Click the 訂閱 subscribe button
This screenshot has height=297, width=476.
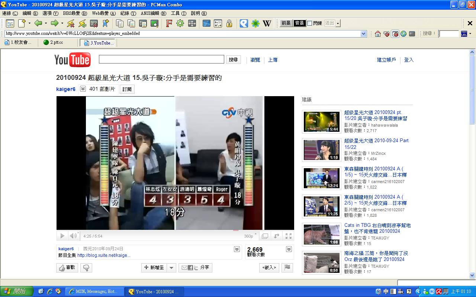click(x=127, y=89)
